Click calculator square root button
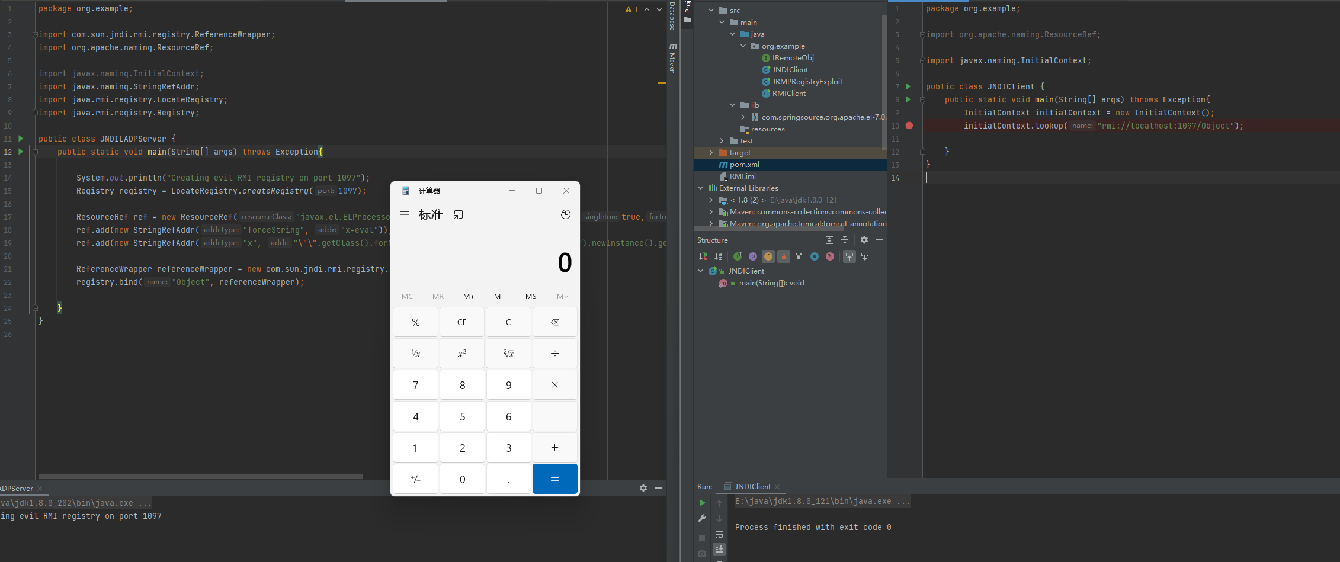This screenshot has width=1340, height=562. click(508, 354)
